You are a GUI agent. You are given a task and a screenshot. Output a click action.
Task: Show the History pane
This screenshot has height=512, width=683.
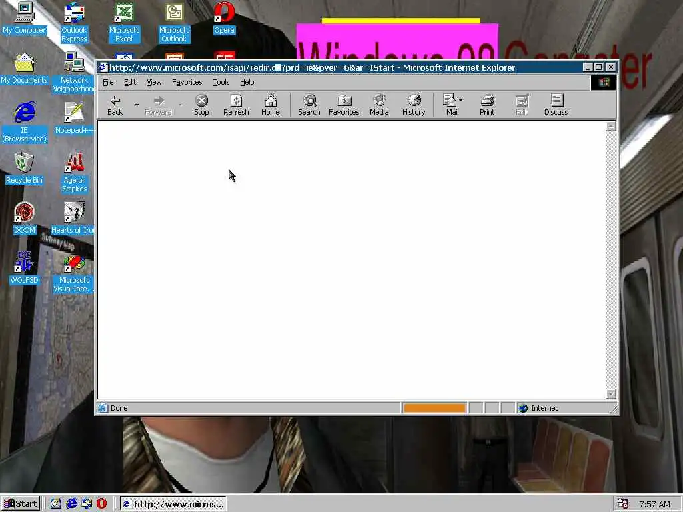coord(414,105)
